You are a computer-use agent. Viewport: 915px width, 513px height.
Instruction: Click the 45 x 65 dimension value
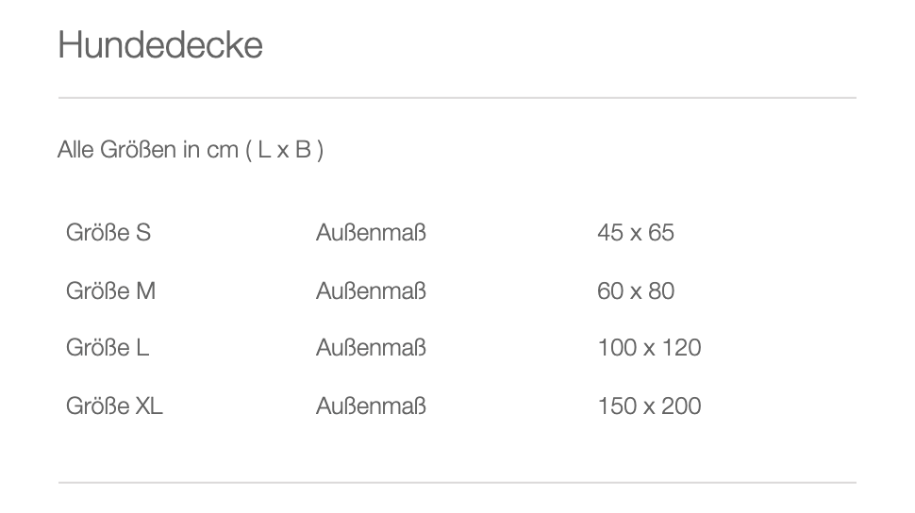coord(636,232)
